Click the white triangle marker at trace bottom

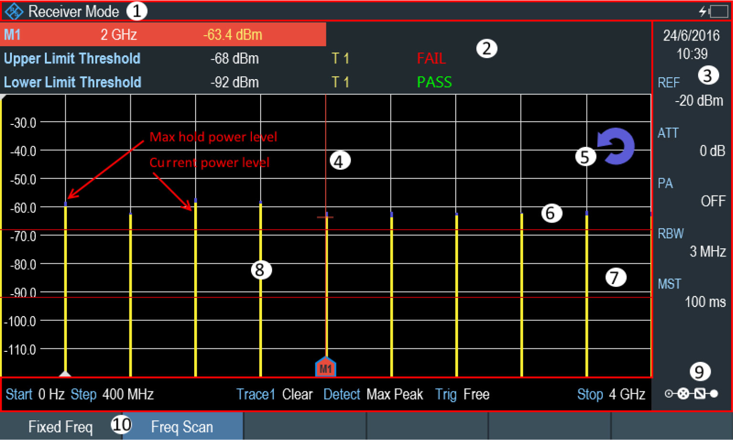click(64, 374)
